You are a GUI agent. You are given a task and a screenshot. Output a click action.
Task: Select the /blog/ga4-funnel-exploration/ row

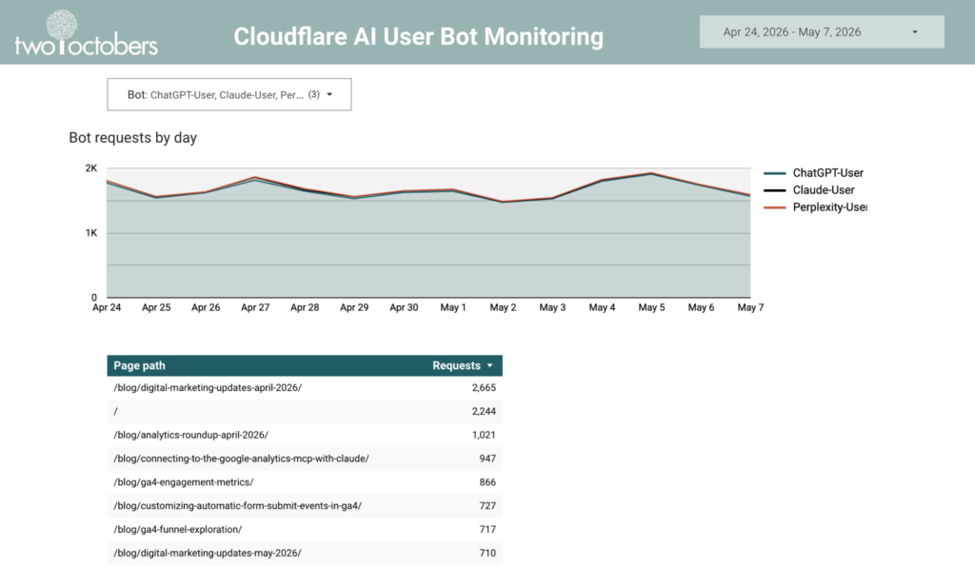point(305,529)
